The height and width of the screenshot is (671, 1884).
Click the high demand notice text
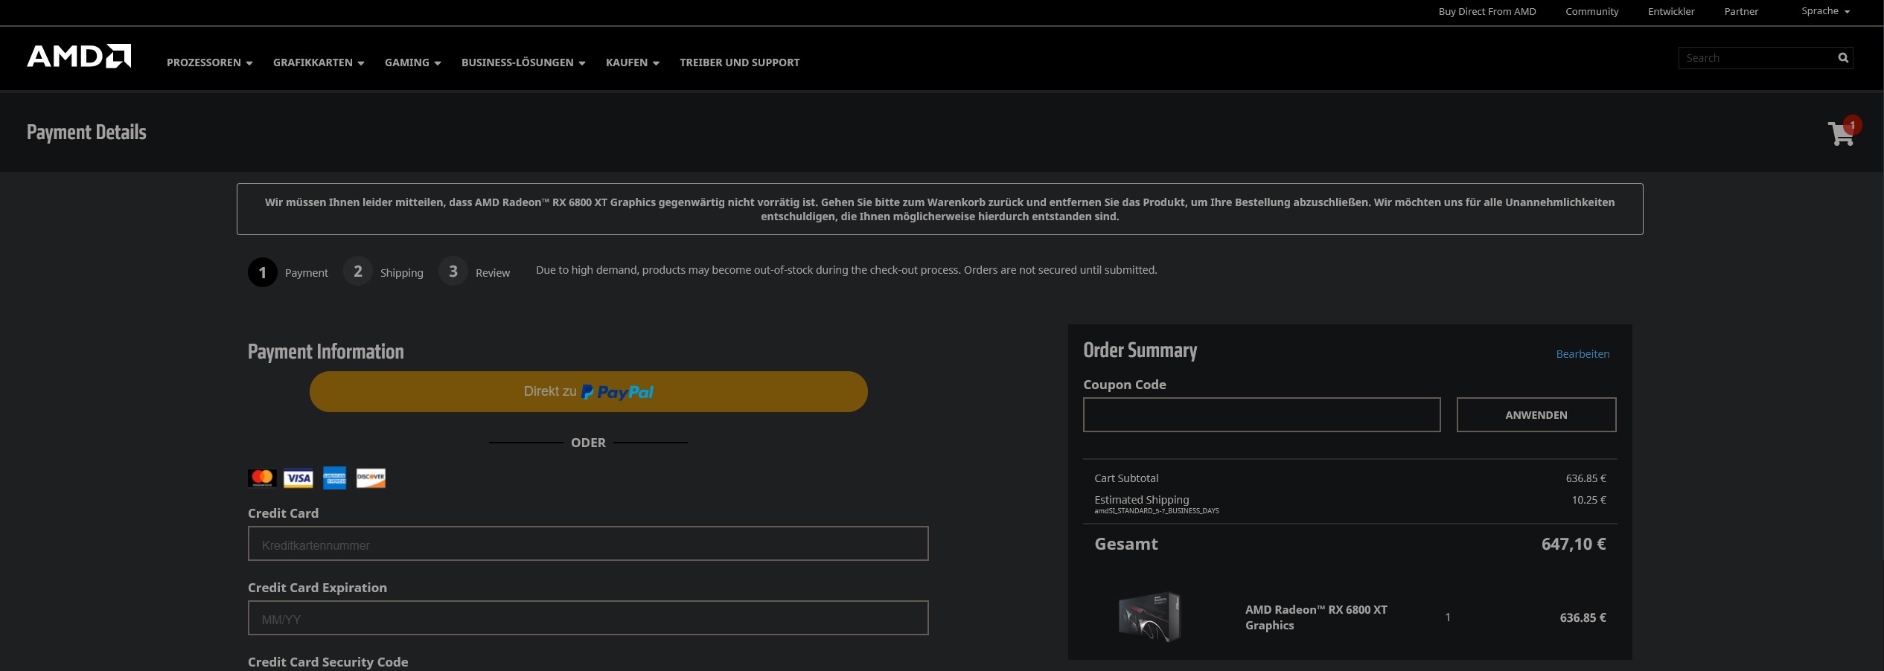tap(846, 270)
